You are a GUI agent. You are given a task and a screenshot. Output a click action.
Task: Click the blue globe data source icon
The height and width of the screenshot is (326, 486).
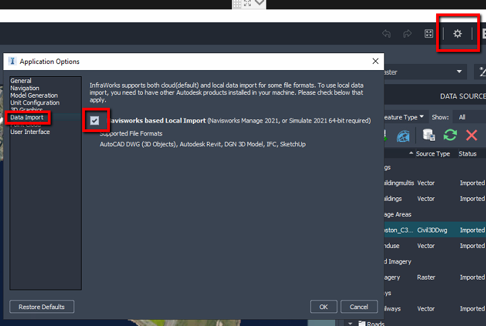(403, 135)
